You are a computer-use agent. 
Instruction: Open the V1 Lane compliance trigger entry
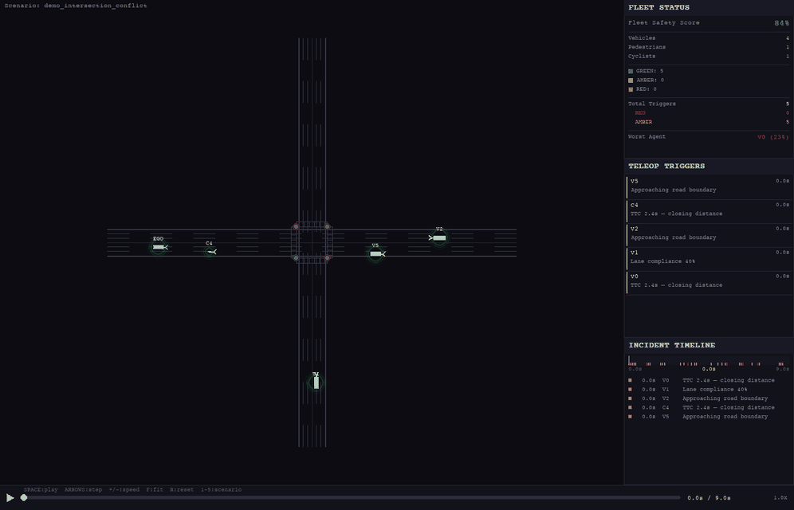tap(709, 257)
